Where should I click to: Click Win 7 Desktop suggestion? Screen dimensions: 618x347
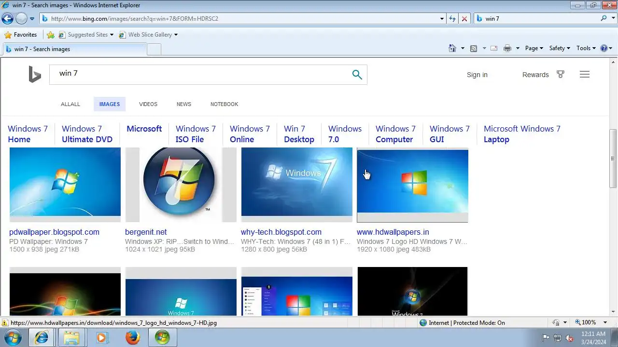click(299, 134)
